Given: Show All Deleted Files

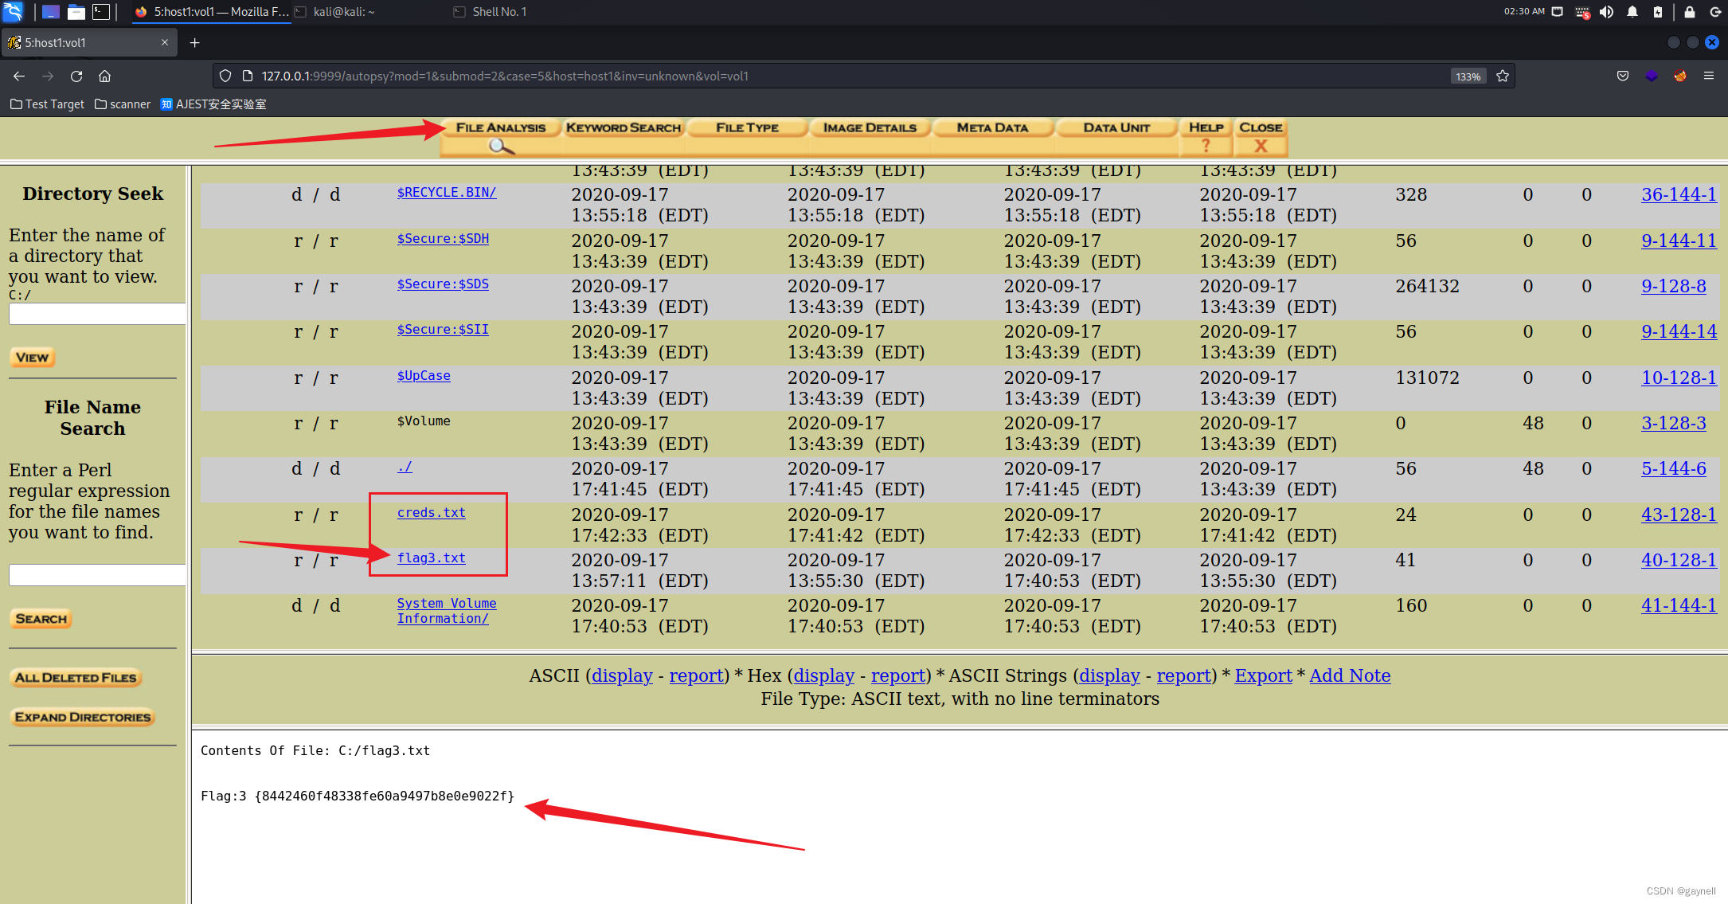Looking at the screenshot, I should (x=75, y=677).
